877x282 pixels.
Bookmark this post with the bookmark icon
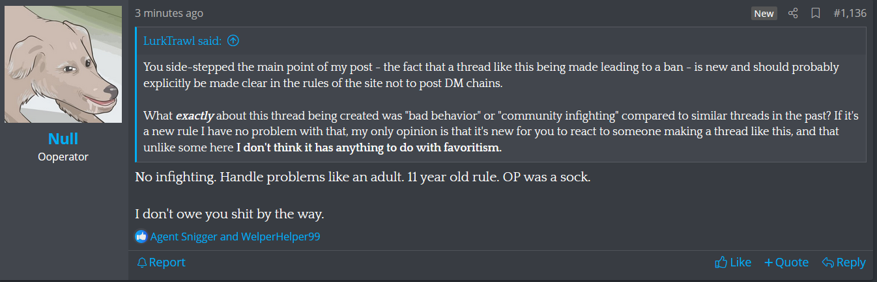click(x=815, y=14)
